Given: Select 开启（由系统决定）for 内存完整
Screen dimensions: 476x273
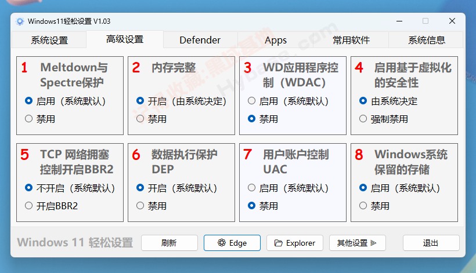Looking at the screenshot, I should [x=182, y=101].
